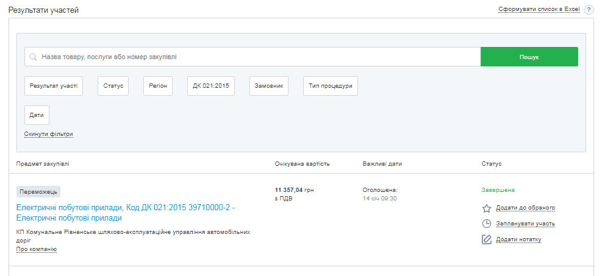
Task: Click the help question mark icon
Action: pyautogui.click(x=589, y=10)
